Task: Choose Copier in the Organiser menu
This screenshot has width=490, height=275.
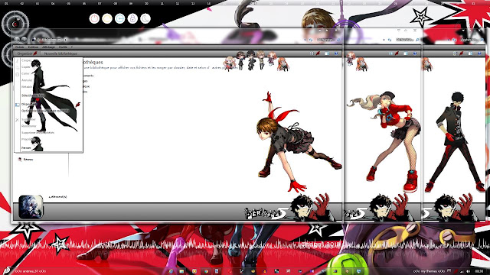Action: tap(26, 67)
